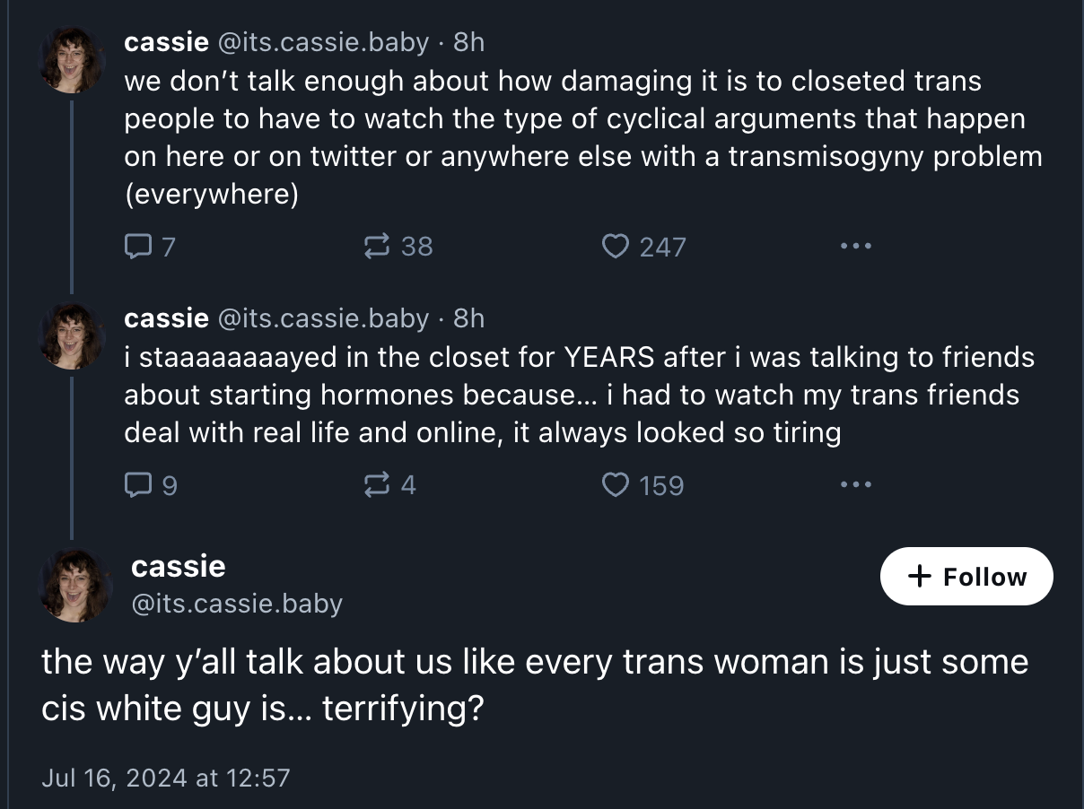The width and height of the screenshot is (1084, 809).
Task: Open second post's cassie display name
Action: 166,318
